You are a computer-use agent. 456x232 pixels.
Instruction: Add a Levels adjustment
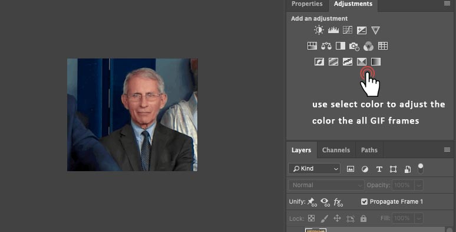coord(333,30)
